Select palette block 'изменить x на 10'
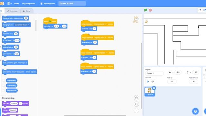The image size is (206, 116). tap(10, 34)
